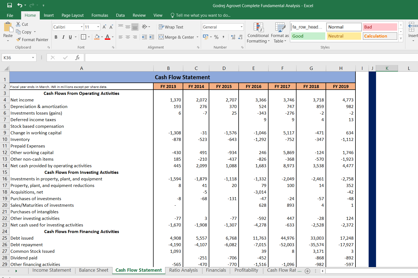Click Merge & Center button
This screenshot has width=418, height=278.
(x=177, y=37)
